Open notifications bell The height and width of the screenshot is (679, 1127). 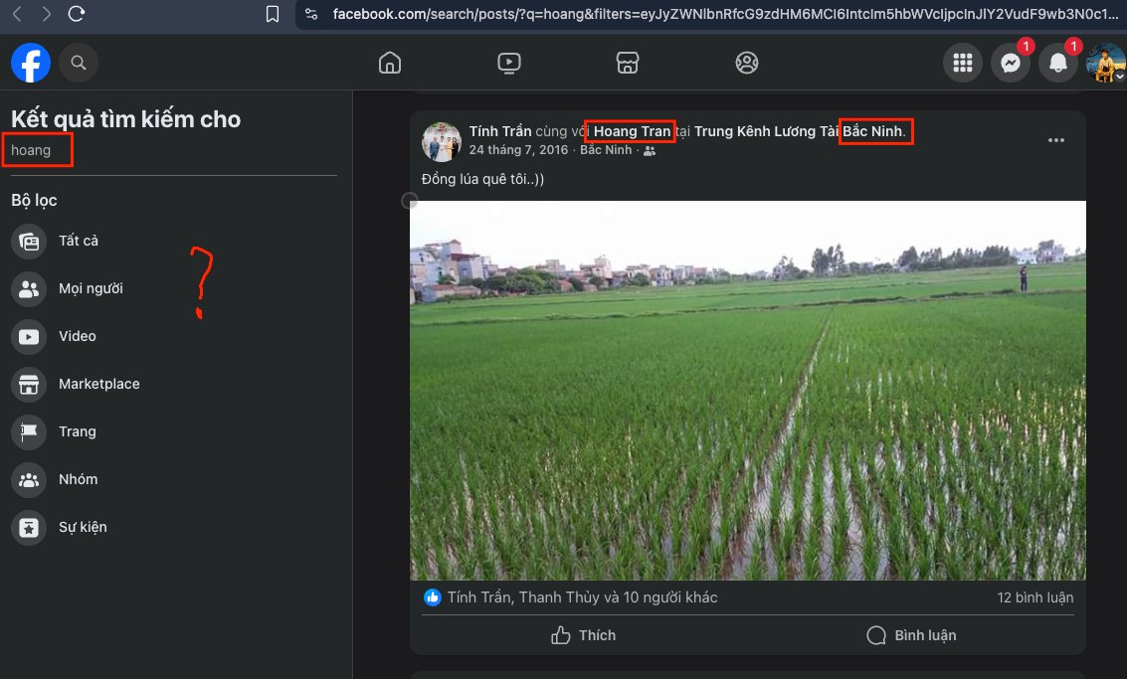coord(1058,64)
